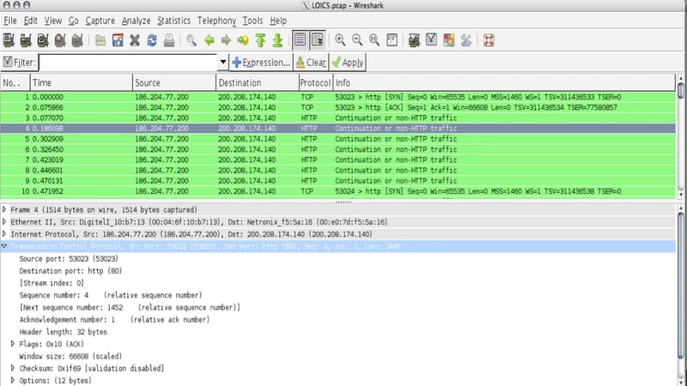Go back with the green left arrow
Screen dimensions: 687x386
coord(209,39)
